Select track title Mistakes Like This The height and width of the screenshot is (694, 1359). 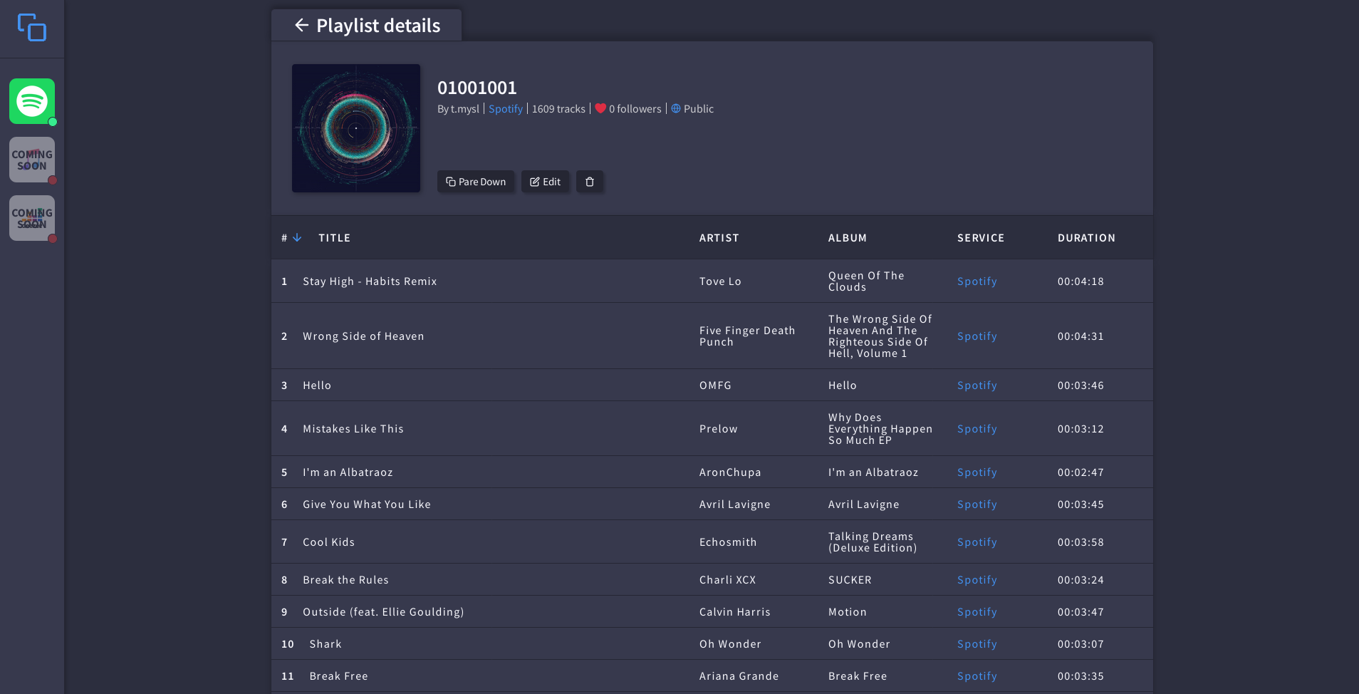(353, 429)
